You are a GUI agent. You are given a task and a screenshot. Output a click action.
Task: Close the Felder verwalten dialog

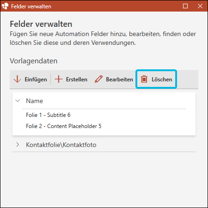pyautogui.click(x=200, y=6)
